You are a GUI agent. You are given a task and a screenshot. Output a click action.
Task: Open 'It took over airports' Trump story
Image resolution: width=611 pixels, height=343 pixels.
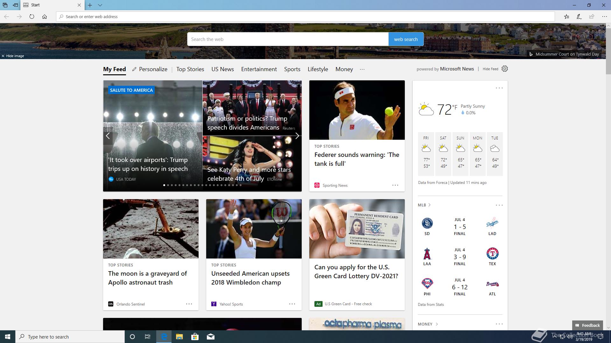coord(148,164)
